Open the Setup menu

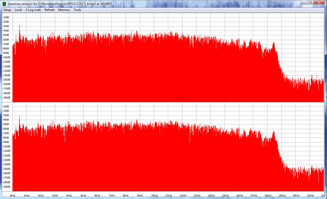(7, 10)
